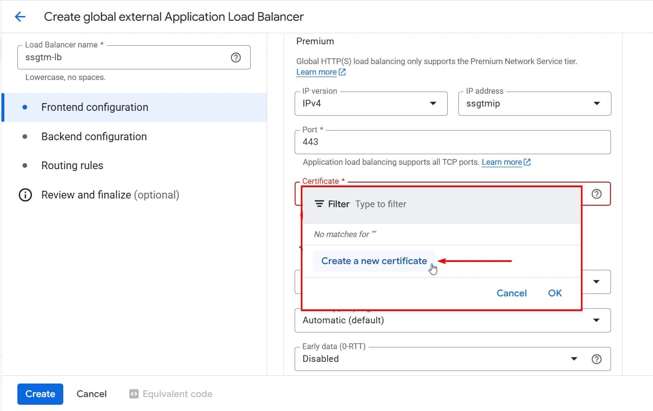Expand the IP address ssgtmip dropdown
This screenshot has width=653, height=411.
tap(534, 104)
